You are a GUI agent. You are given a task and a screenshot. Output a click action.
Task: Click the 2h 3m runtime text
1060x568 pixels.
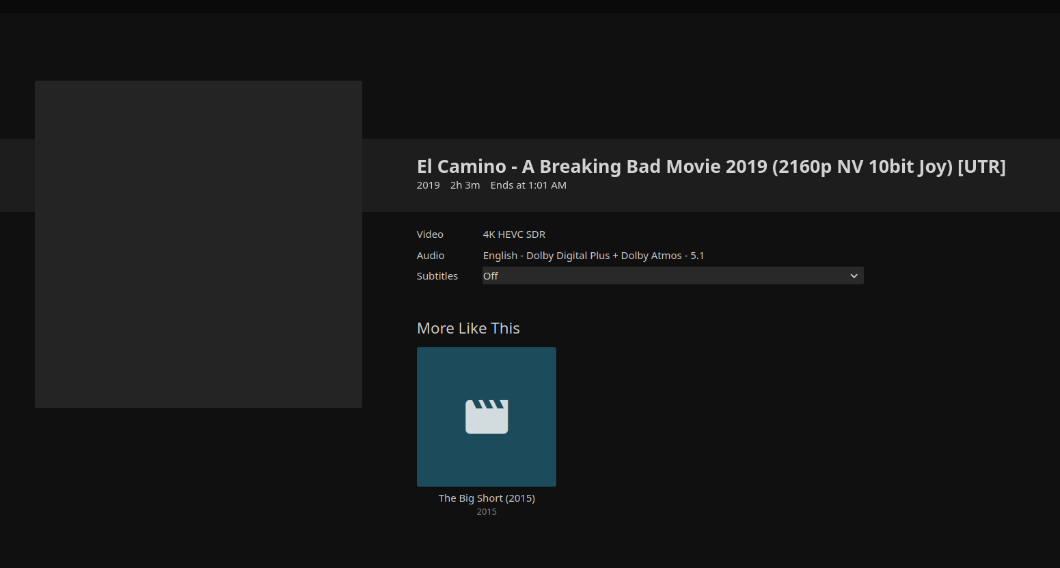[x=465, y=185]
